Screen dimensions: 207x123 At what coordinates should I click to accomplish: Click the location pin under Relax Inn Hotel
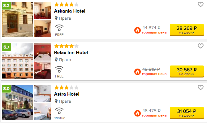coord(56,60)
